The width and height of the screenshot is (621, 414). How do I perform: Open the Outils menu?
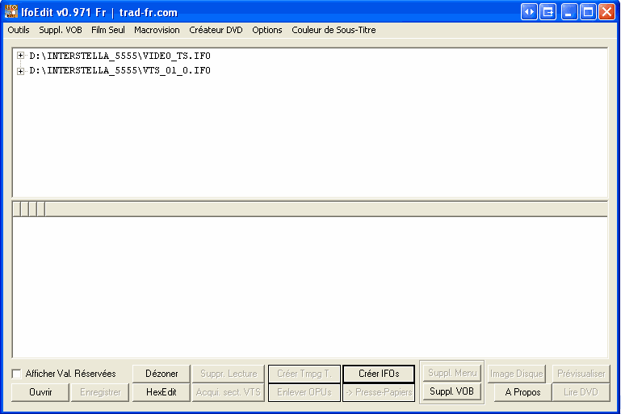[18, 30]
